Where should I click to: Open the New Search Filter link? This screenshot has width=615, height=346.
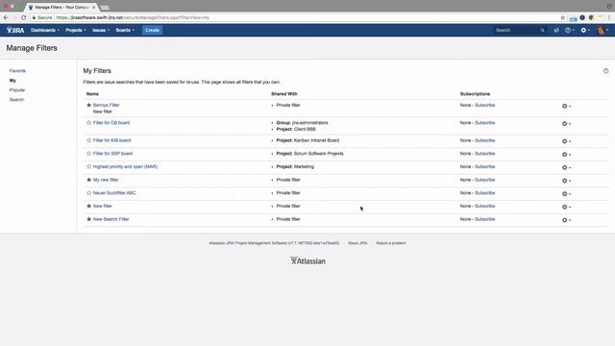tap(111, 219)
